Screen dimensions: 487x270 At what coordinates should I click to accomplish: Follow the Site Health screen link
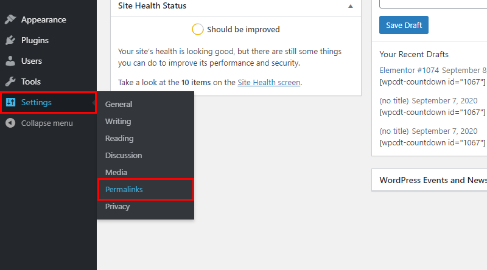point(269,83)
